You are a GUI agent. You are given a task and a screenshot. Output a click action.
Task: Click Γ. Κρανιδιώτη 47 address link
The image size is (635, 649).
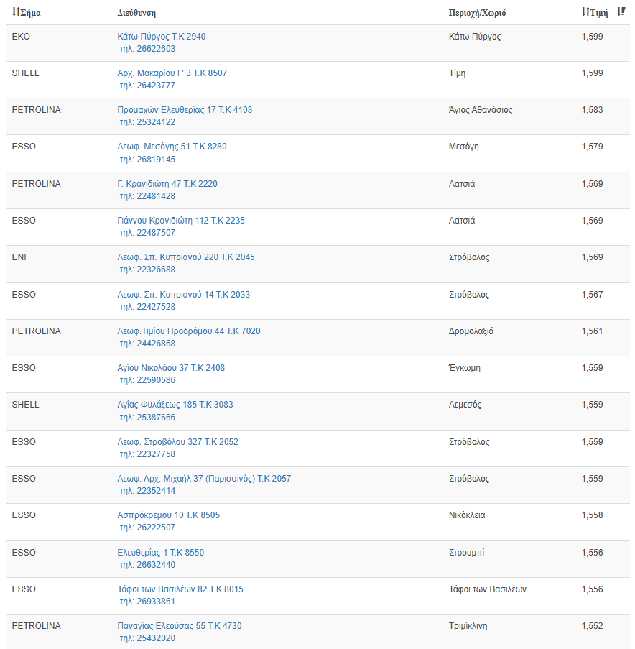(x=167, y=184)
